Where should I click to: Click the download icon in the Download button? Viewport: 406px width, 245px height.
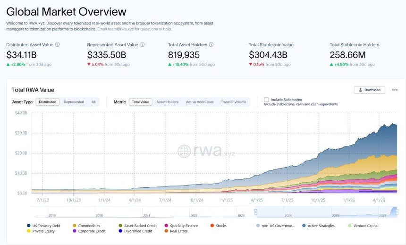click(360, 90)
